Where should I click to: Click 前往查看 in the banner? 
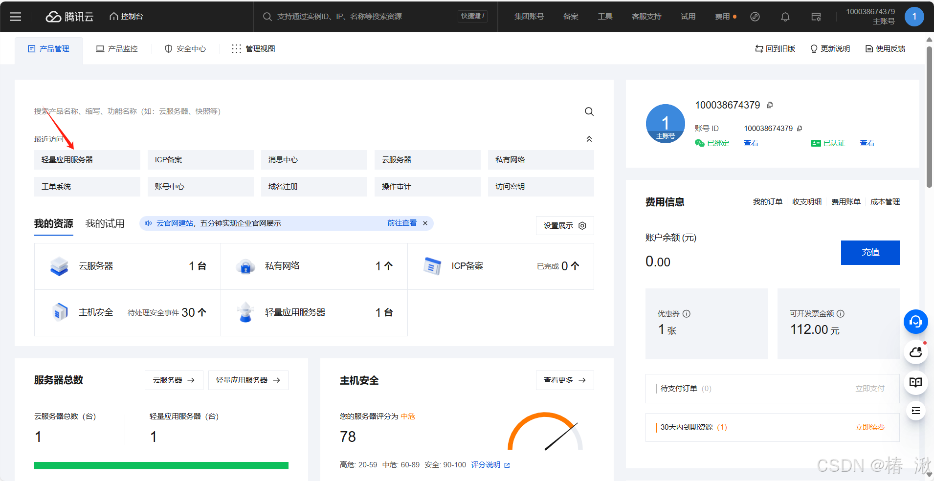(x=402, y=223)
